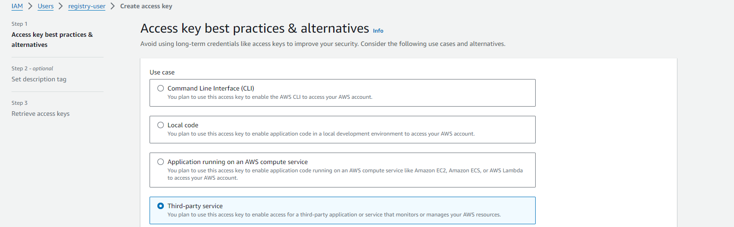Click the IAM breadcrumb link
734x227 pixels.
point(17,6)
